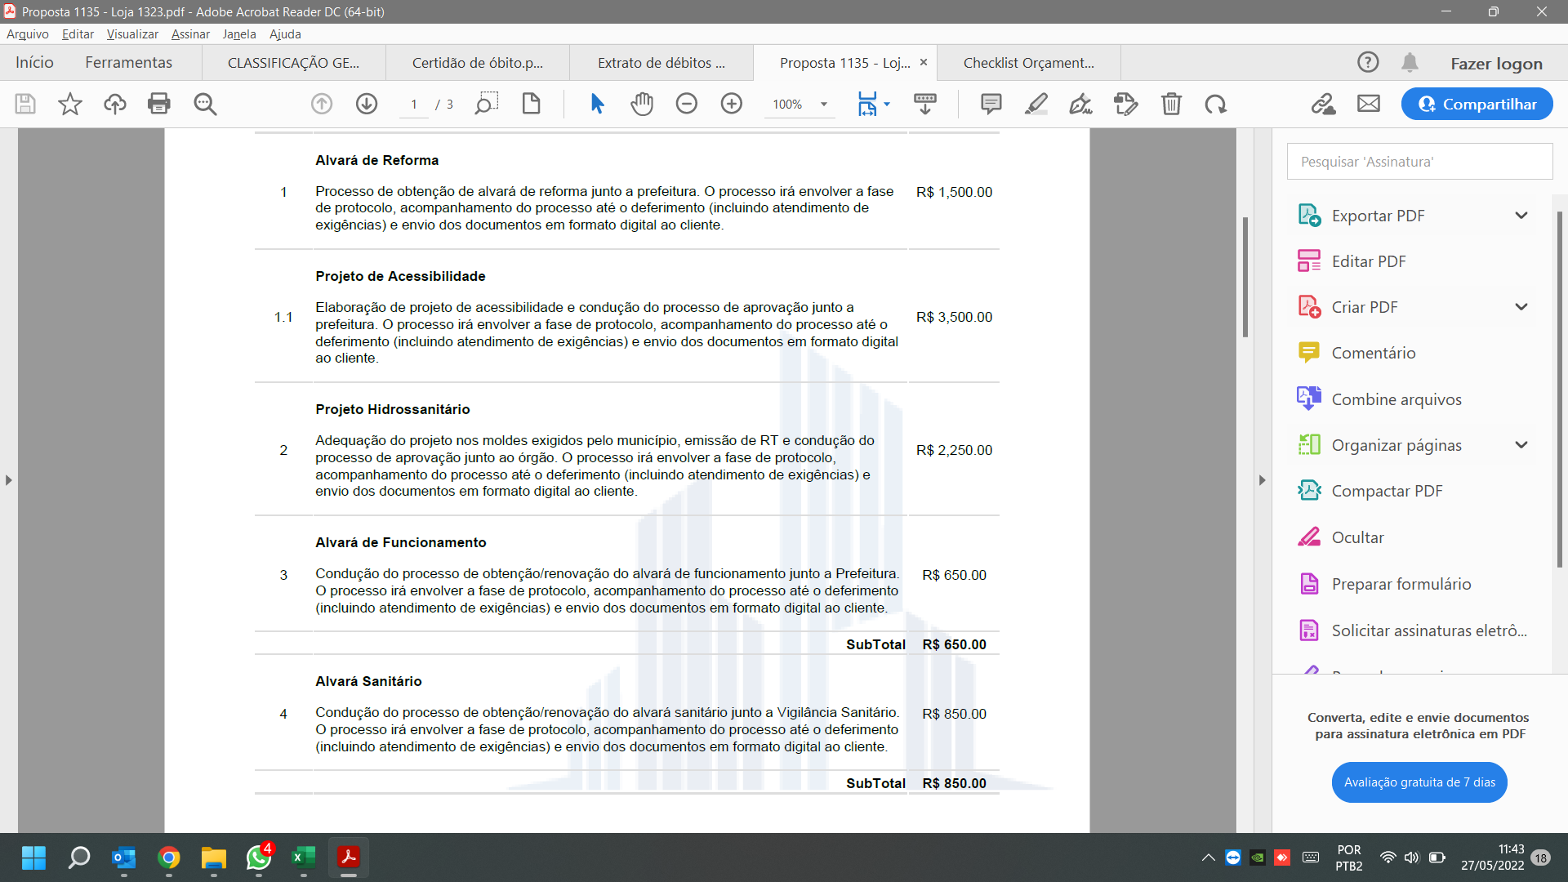The width and height of the screenshot is (1568, 882).
Task: Open the Ferramentas tab
Action: 129,63
